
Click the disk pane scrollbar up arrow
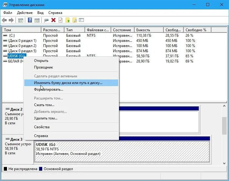click(x=224, y=106)
